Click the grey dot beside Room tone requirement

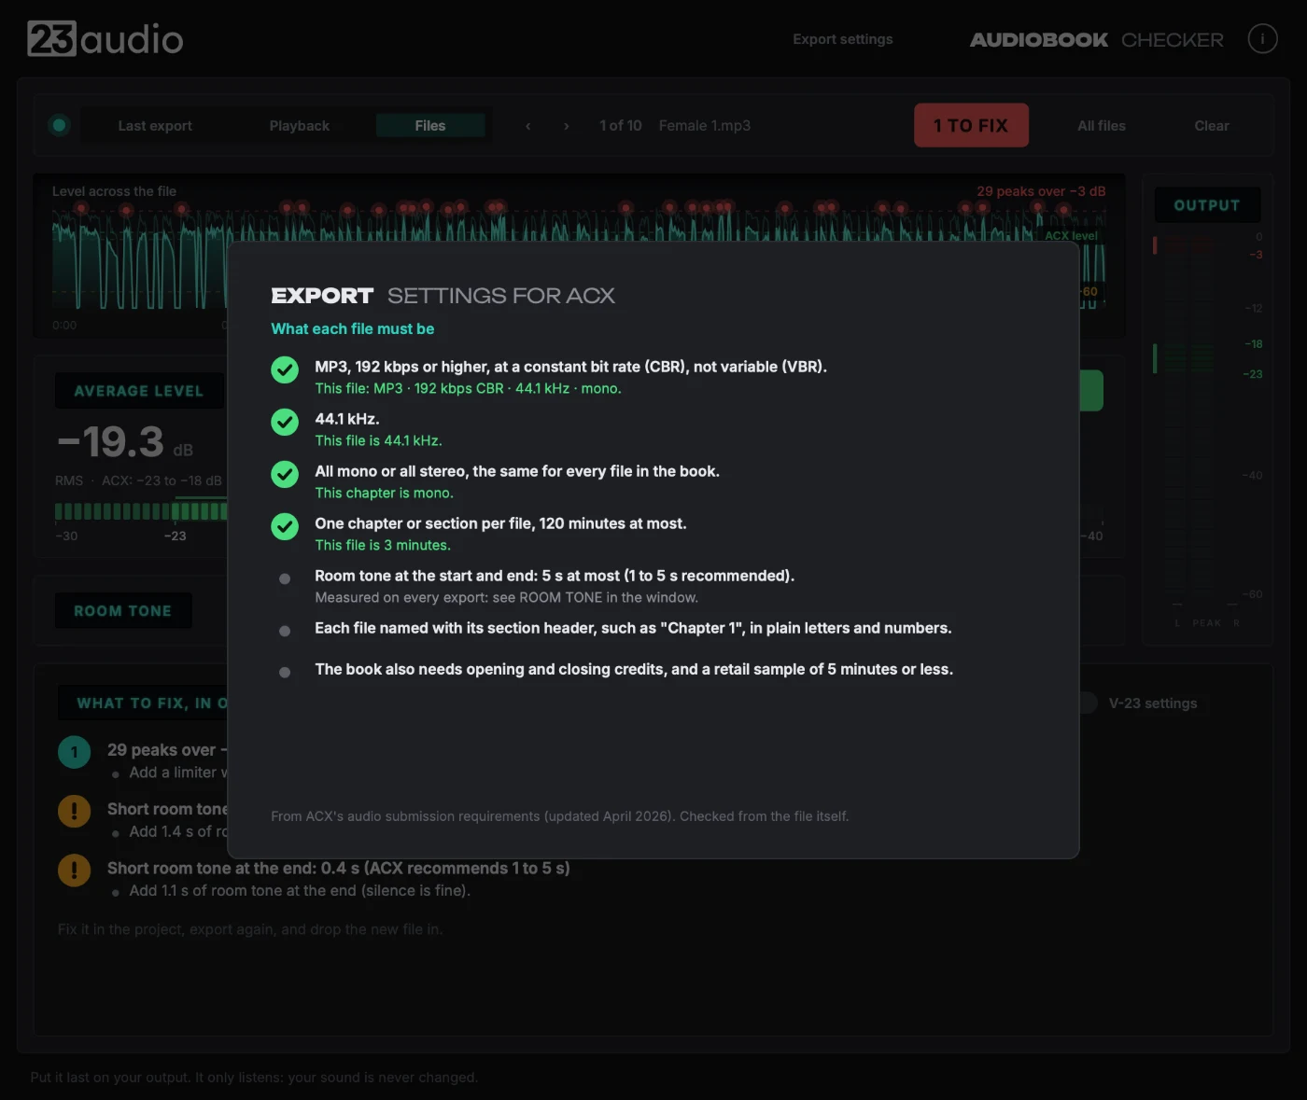[285, 578]
